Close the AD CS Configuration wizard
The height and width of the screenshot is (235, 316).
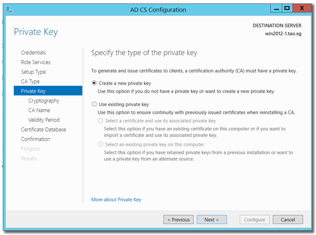[302, 8]
